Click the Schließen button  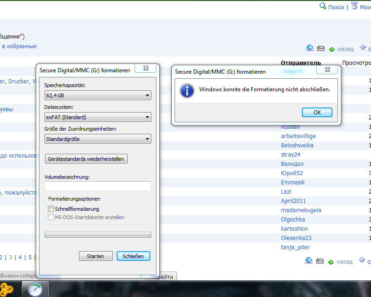tap(133, 256)
